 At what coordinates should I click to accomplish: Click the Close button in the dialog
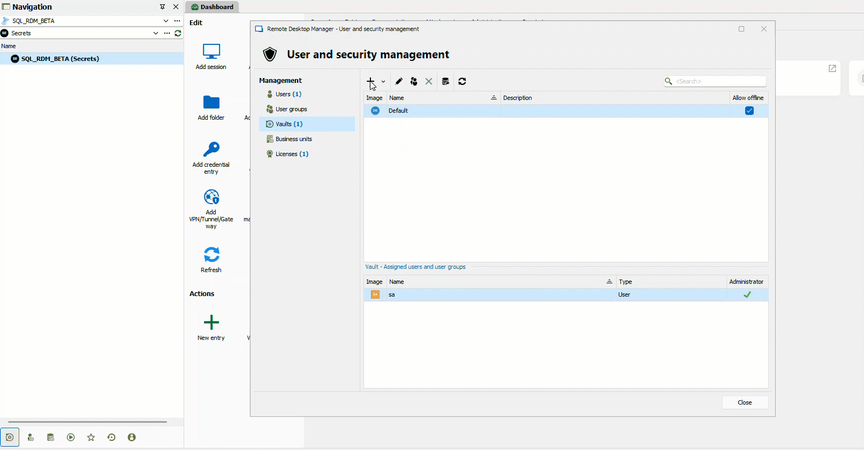point(745,402)
